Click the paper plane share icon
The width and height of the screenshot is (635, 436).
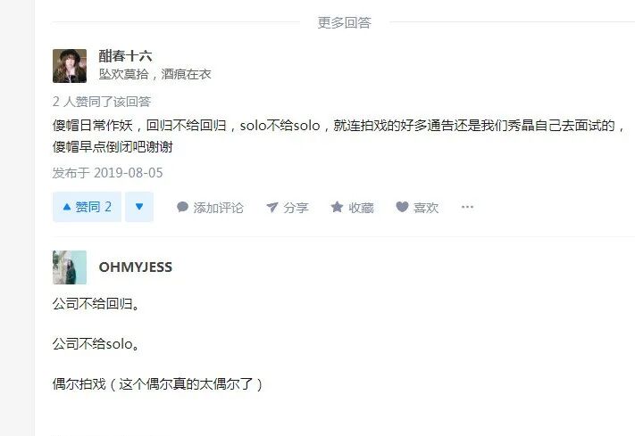pyautogui.click(x=272, y=207)
